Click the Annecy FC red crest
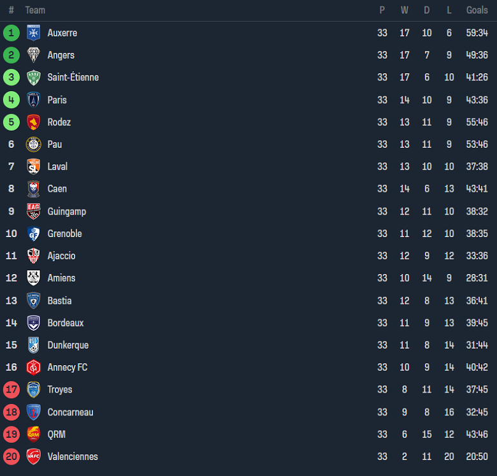The image size is (497, 476). pos(33,368)
